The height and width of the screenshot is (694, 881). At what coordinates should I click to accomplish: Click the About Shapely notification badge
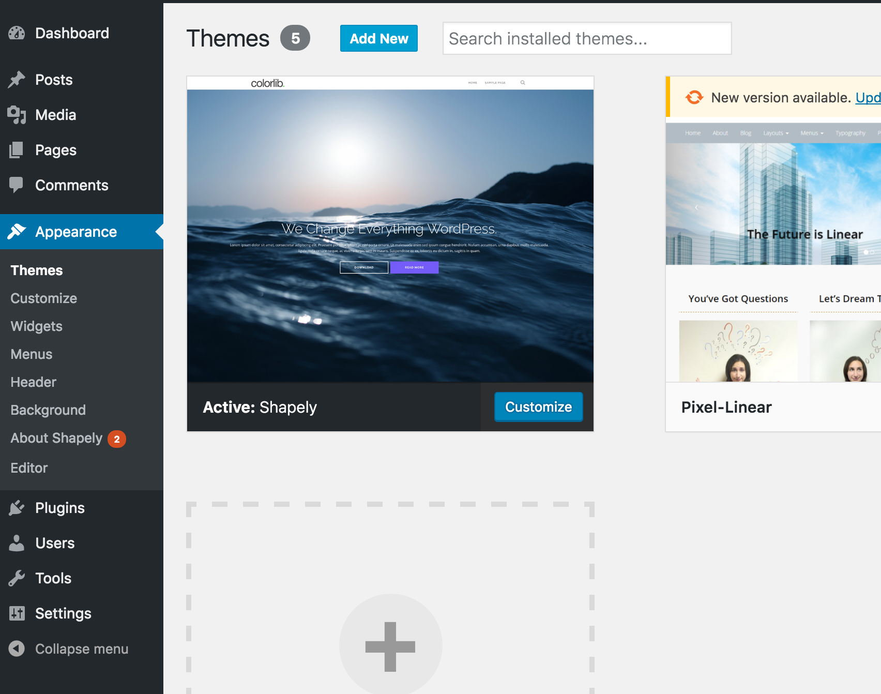pos(117,439)
